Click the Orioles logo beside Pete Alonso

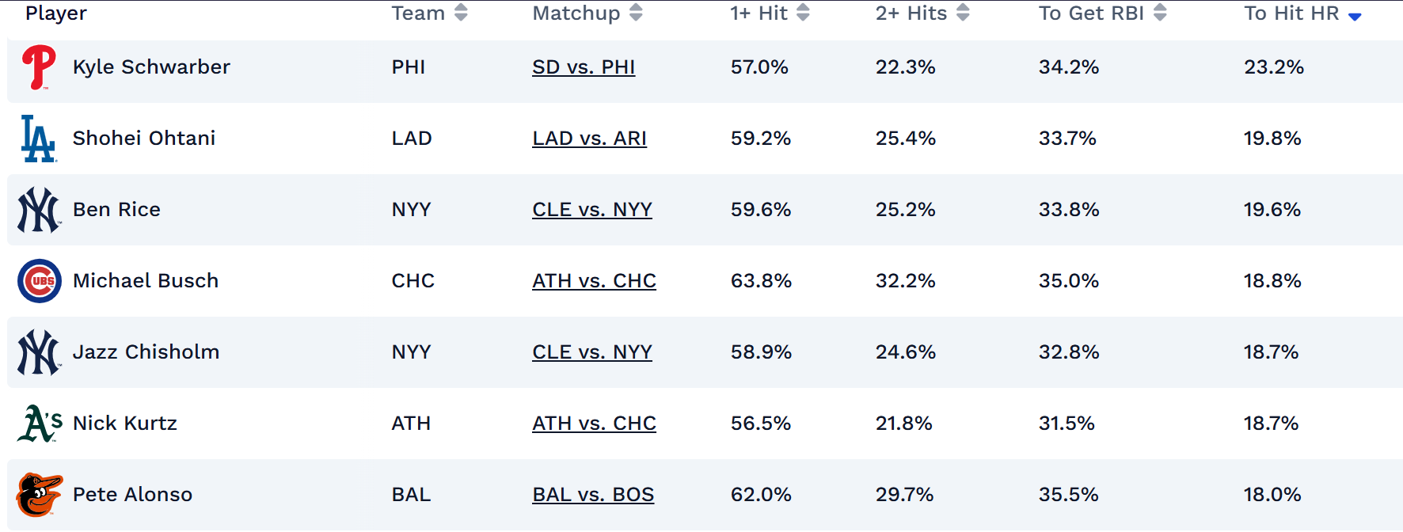pos(40,495)
